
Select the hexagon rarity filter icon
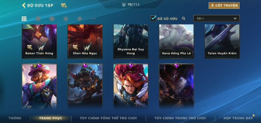(x=52, y=19)
